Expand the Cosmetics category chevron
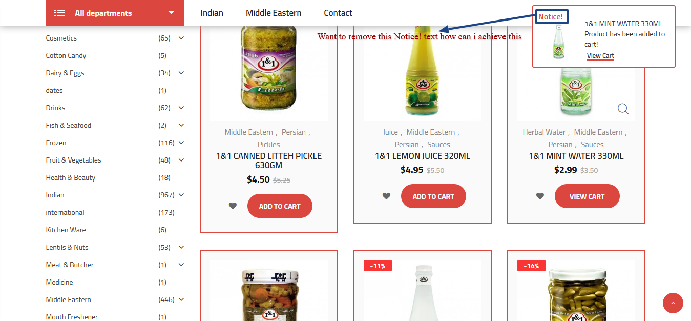Image resolution: width=691 pixels, height=321 pixels. [181, 38]
